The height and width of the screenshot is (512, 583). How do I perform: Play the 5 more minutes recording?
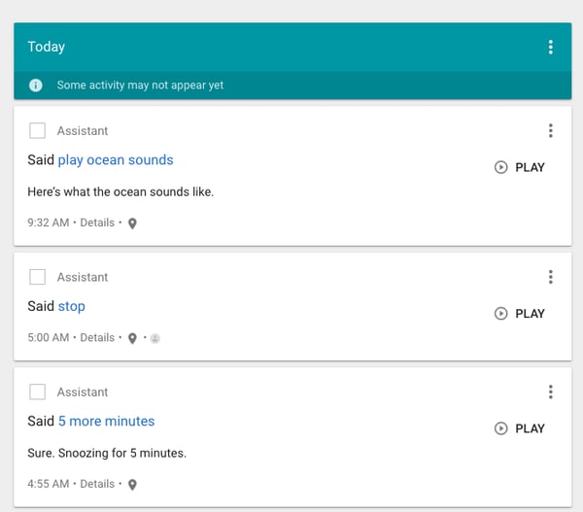tap(520, 428)
